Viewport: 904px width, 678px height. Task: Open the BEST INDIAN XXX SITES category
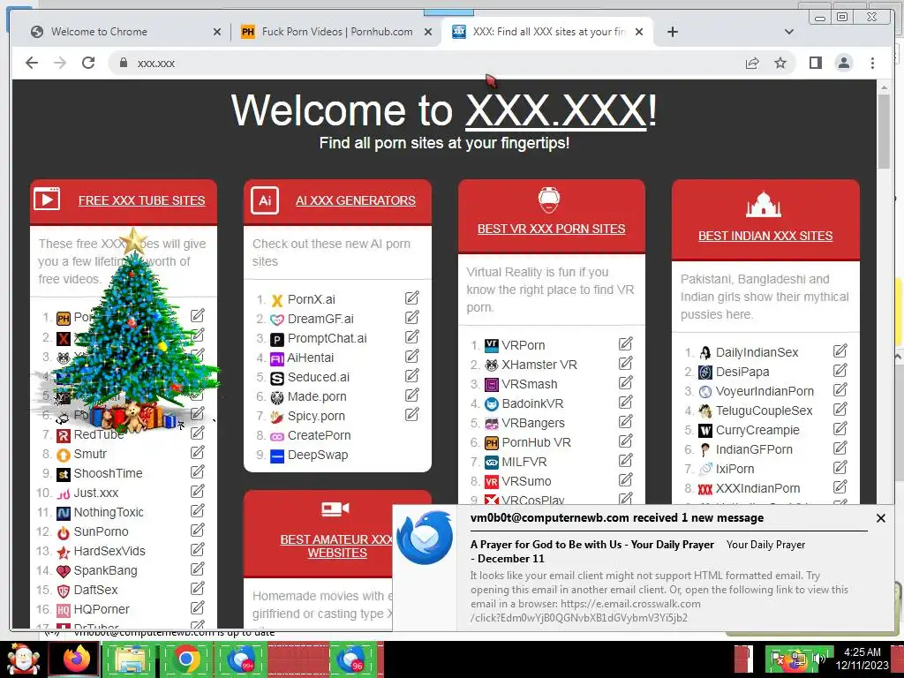point(765,236)
